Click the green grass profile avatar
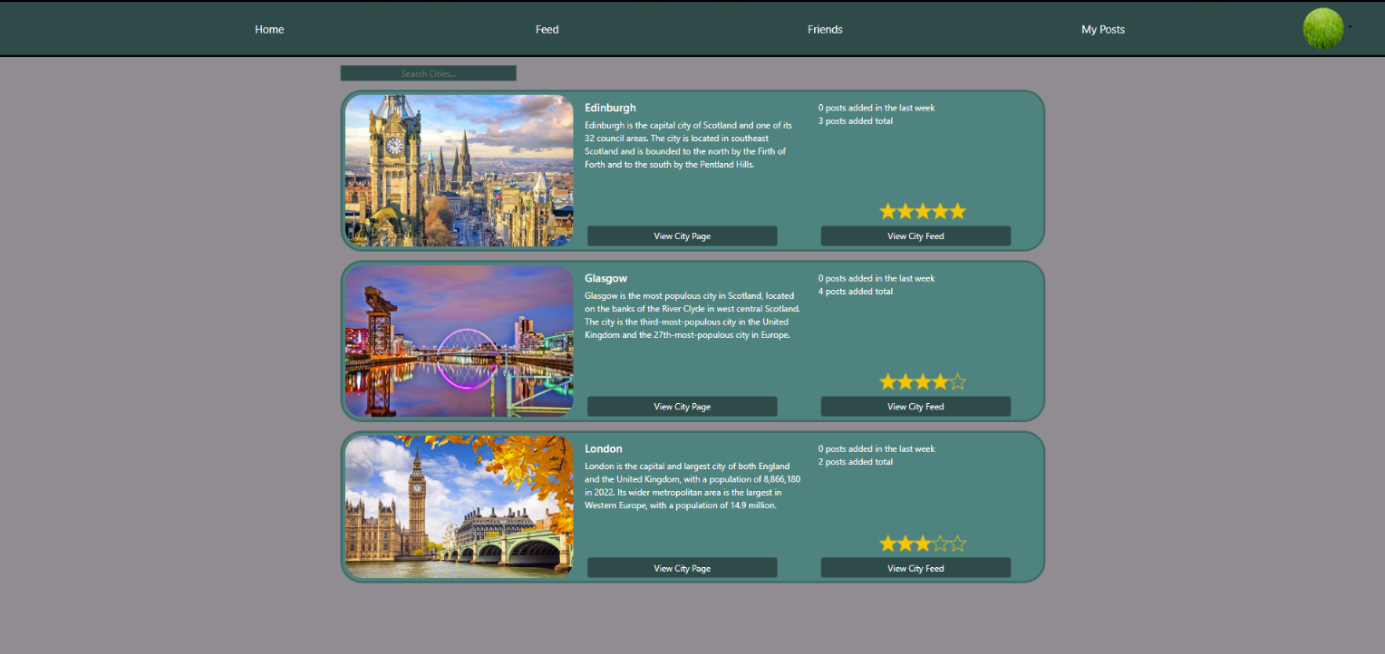The width and height of the screenshot is (1385, 654). (1322, 29)
